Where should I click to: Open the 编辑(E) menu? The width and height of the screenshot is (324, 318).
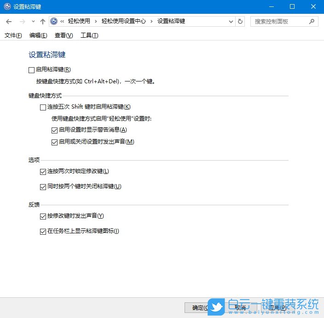[38, 35]
